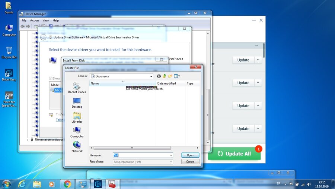Toggle the Show compatible hardware checkbox
This screenshot has height=189, width=335.
[51, 78]
